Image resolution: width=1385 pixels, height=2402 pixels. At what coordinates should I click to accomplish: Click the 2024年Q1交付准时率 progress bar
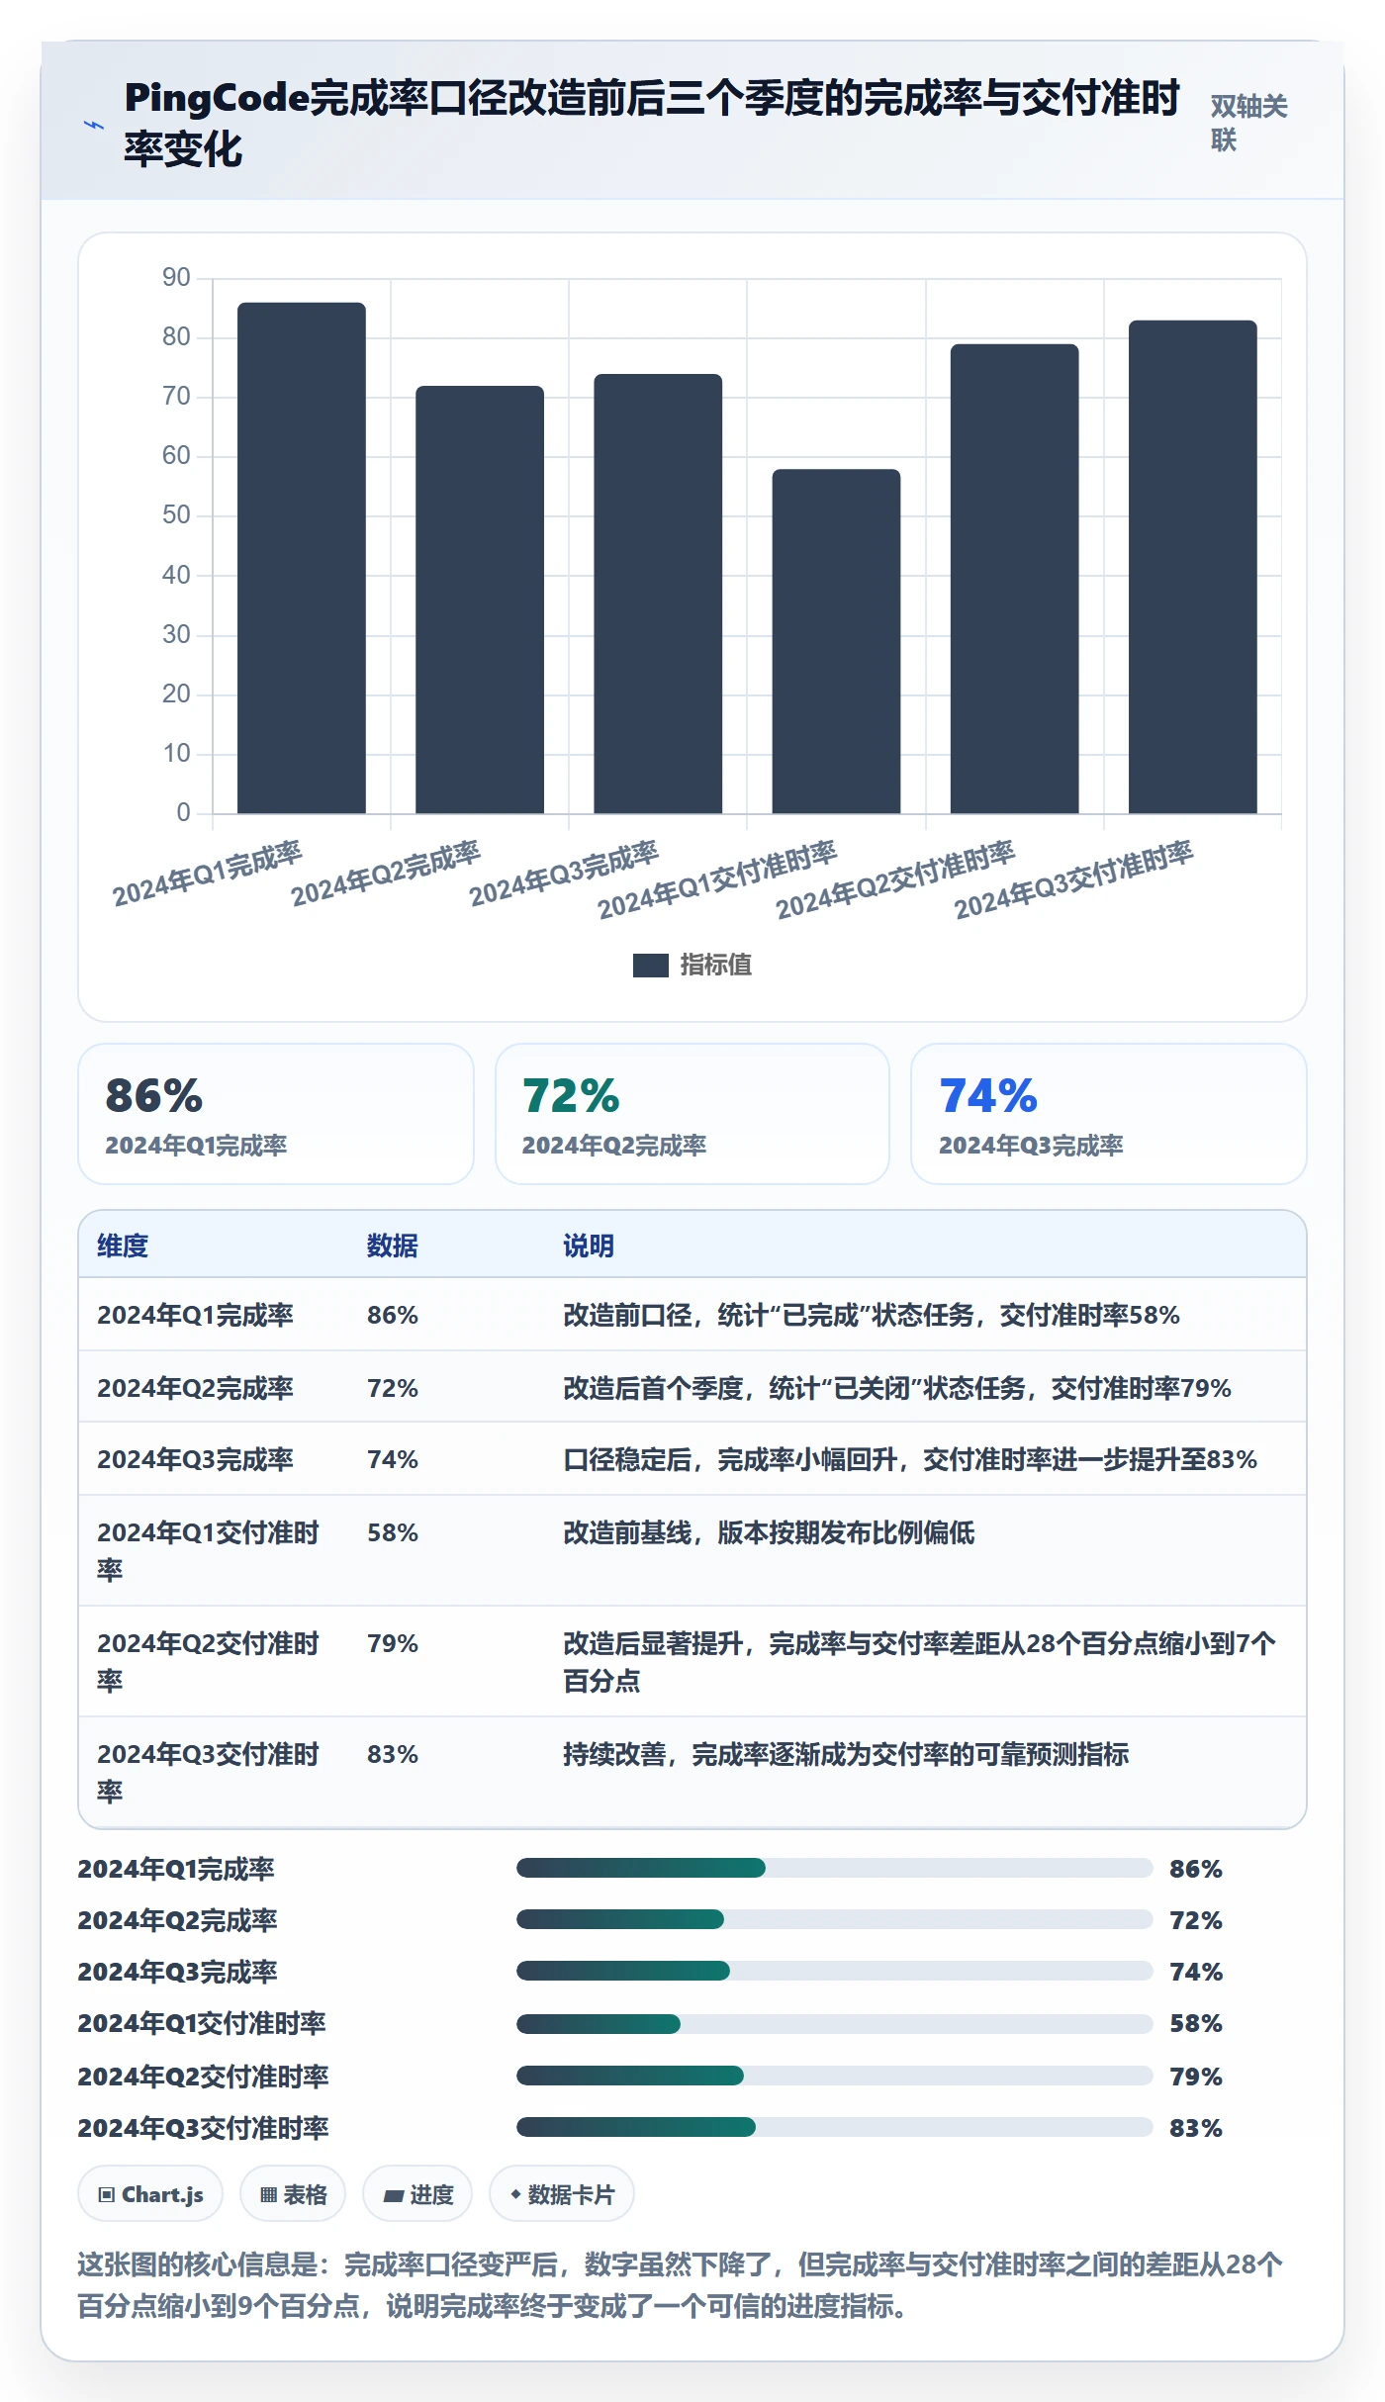coord(834,2023)
